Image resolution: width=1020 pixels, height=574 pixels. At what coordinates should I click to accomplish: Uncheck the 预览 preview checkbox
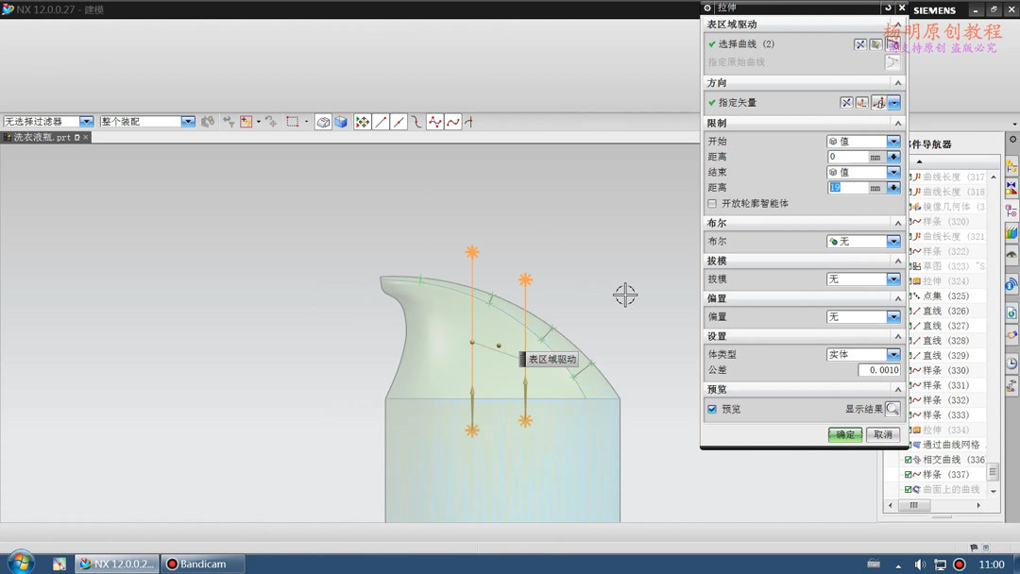point(711,409)
